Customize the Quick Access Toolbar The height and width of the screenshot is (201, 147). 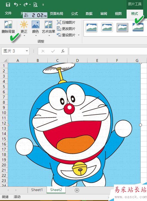pos(43,5)
